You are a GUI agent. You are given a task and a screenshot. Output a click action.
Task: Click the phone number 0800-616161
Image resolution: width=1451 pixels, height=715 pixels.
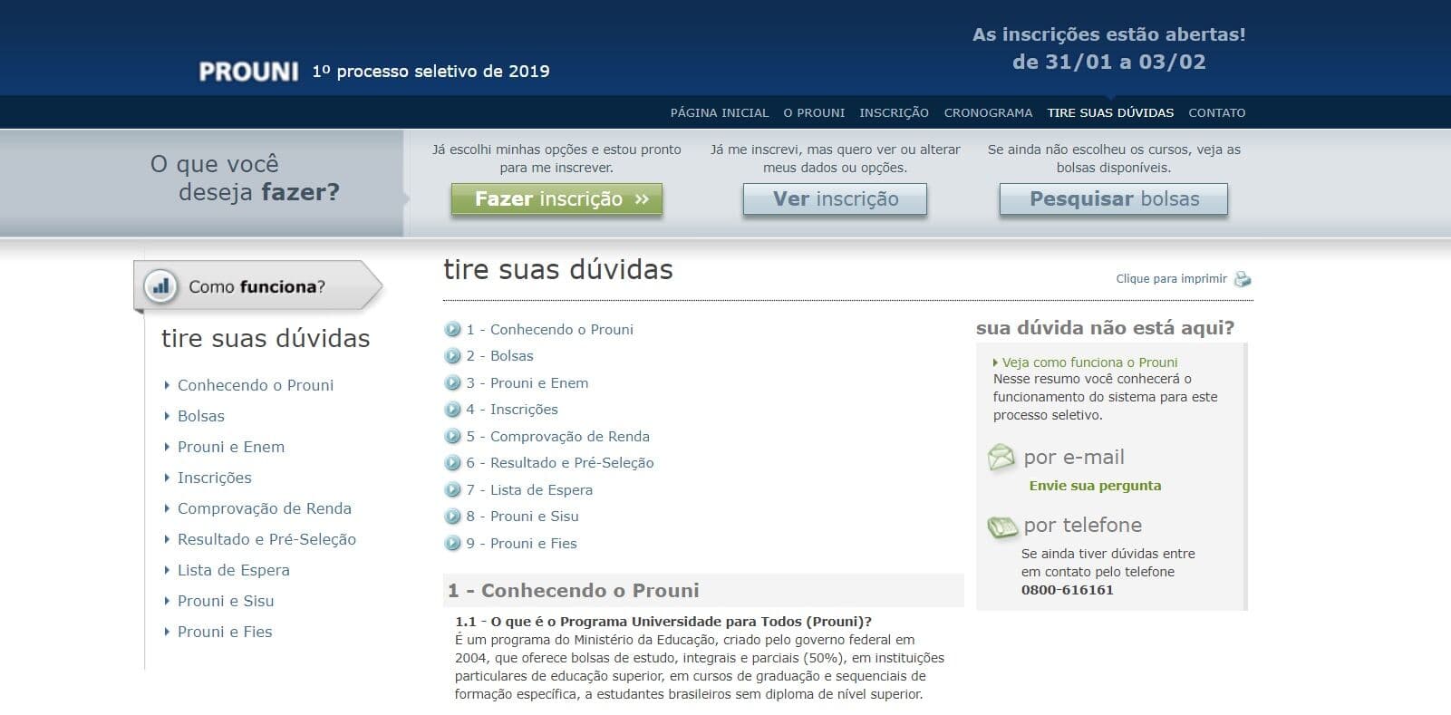pos(1068,590)
